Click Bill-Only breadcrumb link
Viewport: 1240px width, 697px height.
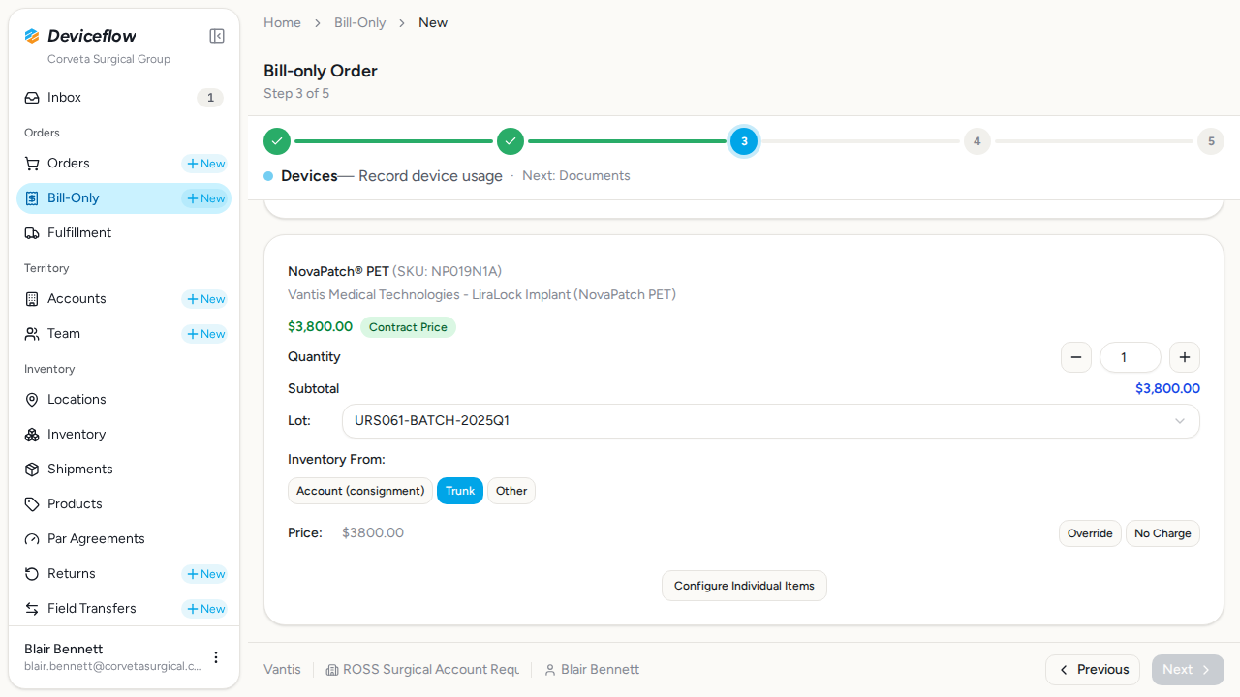(360, 22)
